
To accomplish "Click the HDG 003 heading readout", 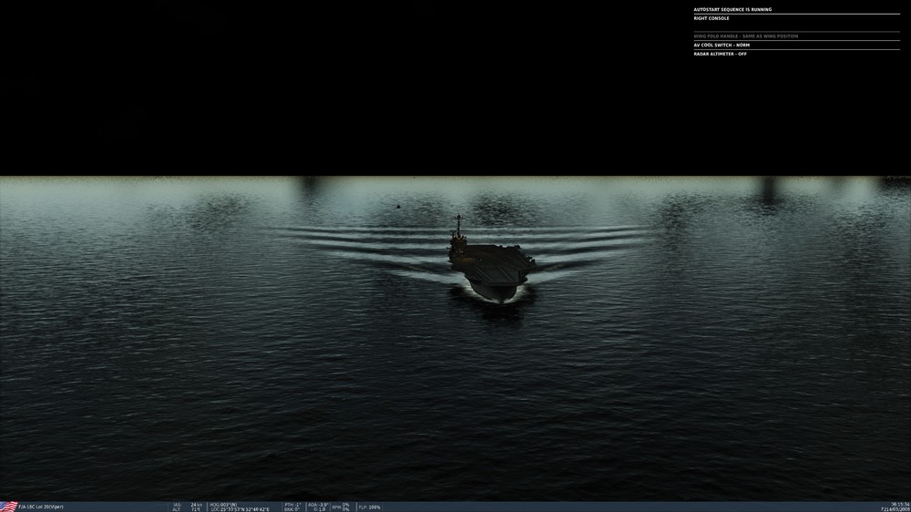I will (224, 505).
